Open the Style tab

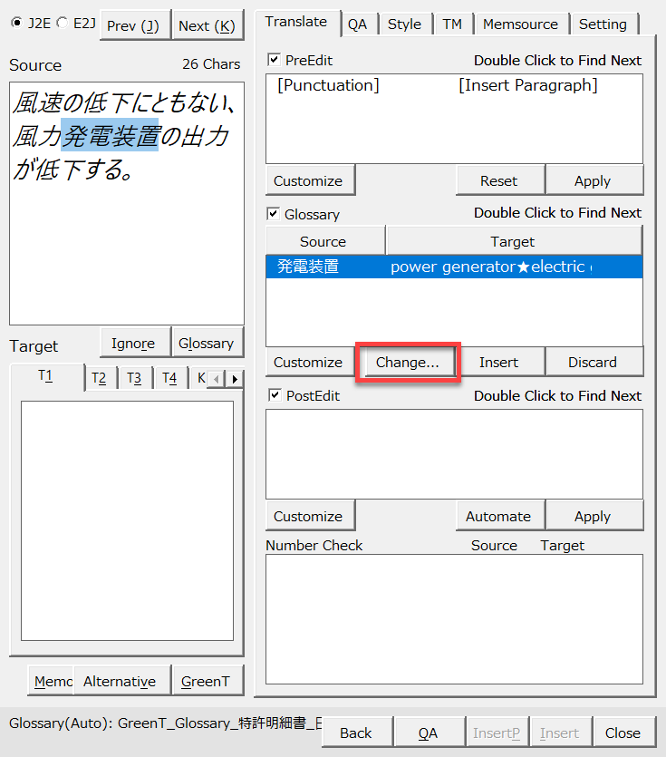404,24
